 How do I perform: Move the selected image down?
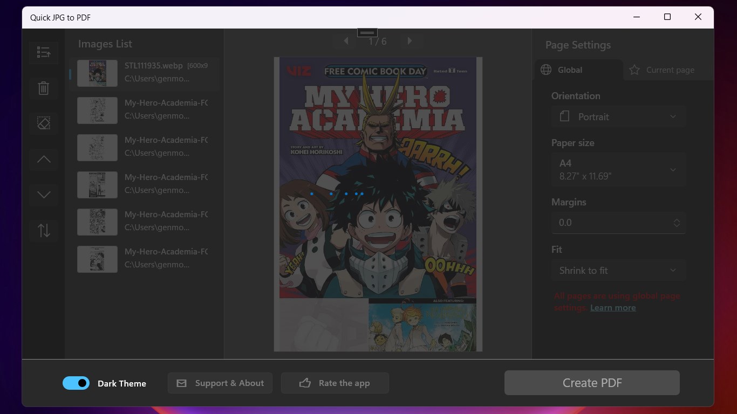43,195
